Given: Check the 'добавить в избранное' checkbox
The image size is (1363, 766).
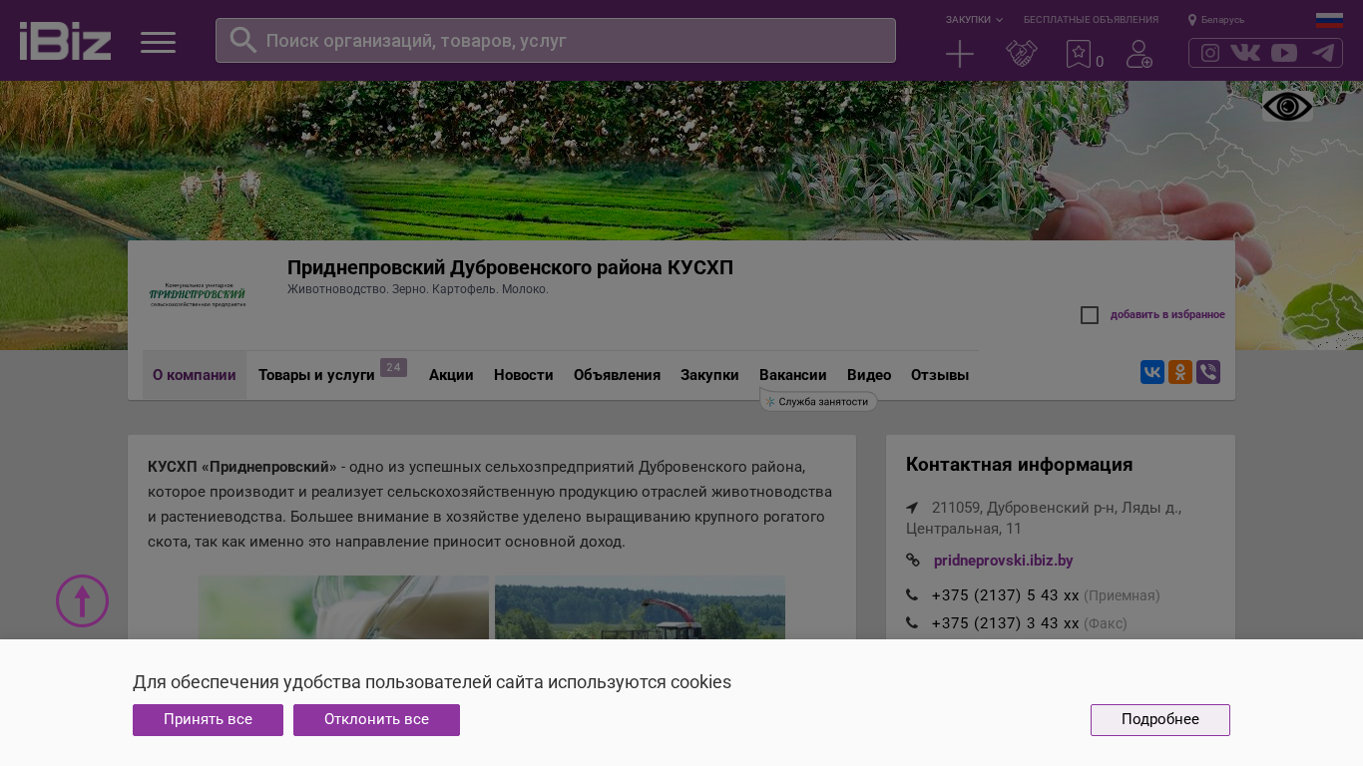Looking at the screenshot, I should click(1090, 315).
